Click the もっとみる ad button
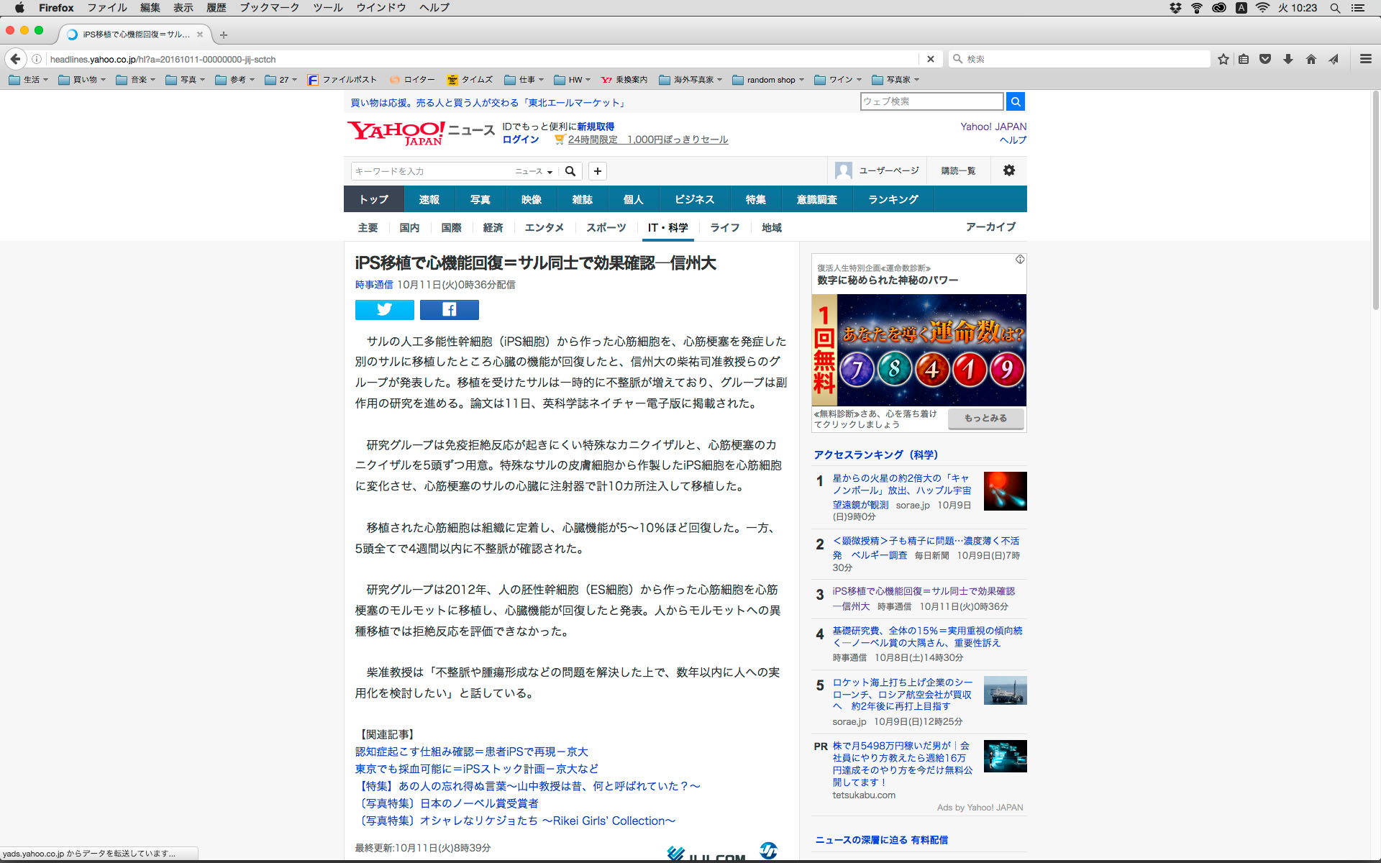Viewport: 1381px width, 863px height. pyautogui.click(x=985, y=418)
